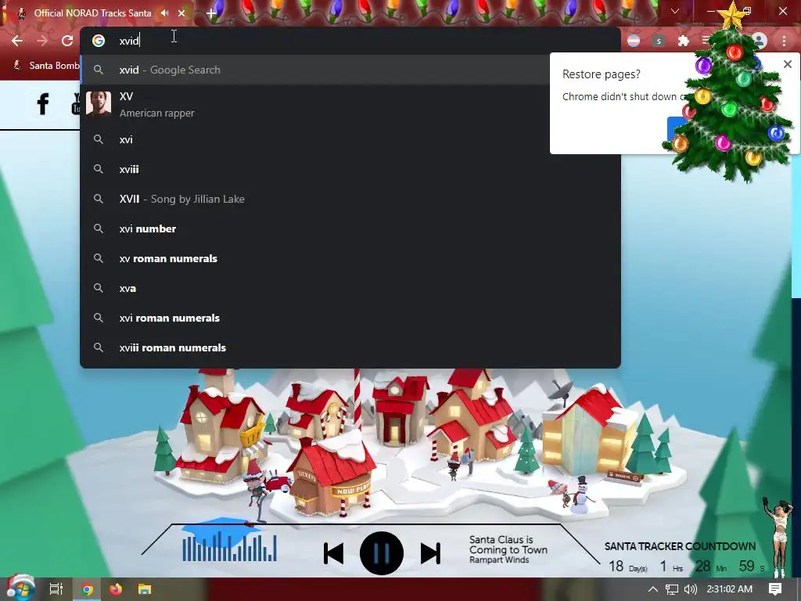Image resolution: width=801 pixels, height=601 pixels.
Task: Close the Official NORAD Tracks Santa tab
Action: click(x=181, y=13)
